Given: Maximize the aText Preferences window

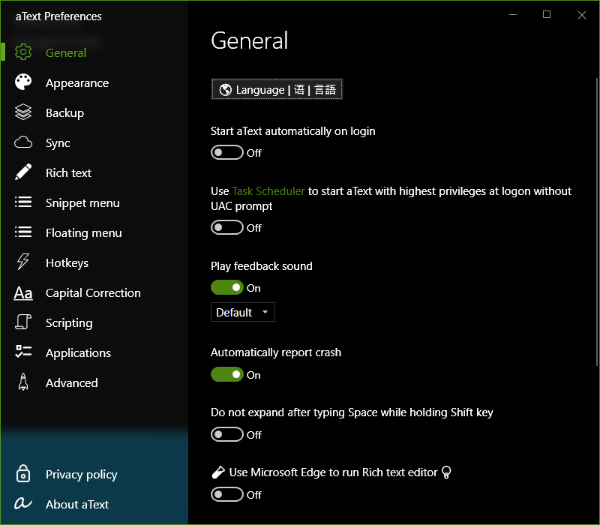Looking at the screenshot, I should [x=547, y=14].
